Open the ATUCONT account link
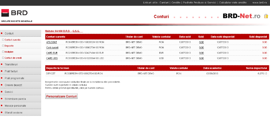The image size is (270, 132). click(52, 42)
